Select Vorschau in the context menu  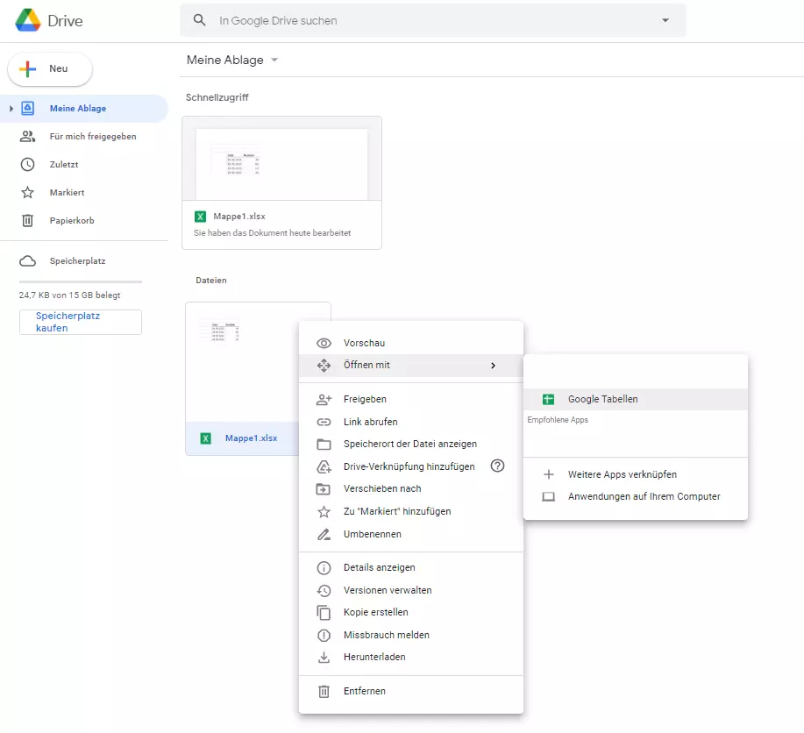tap(410, 343)
